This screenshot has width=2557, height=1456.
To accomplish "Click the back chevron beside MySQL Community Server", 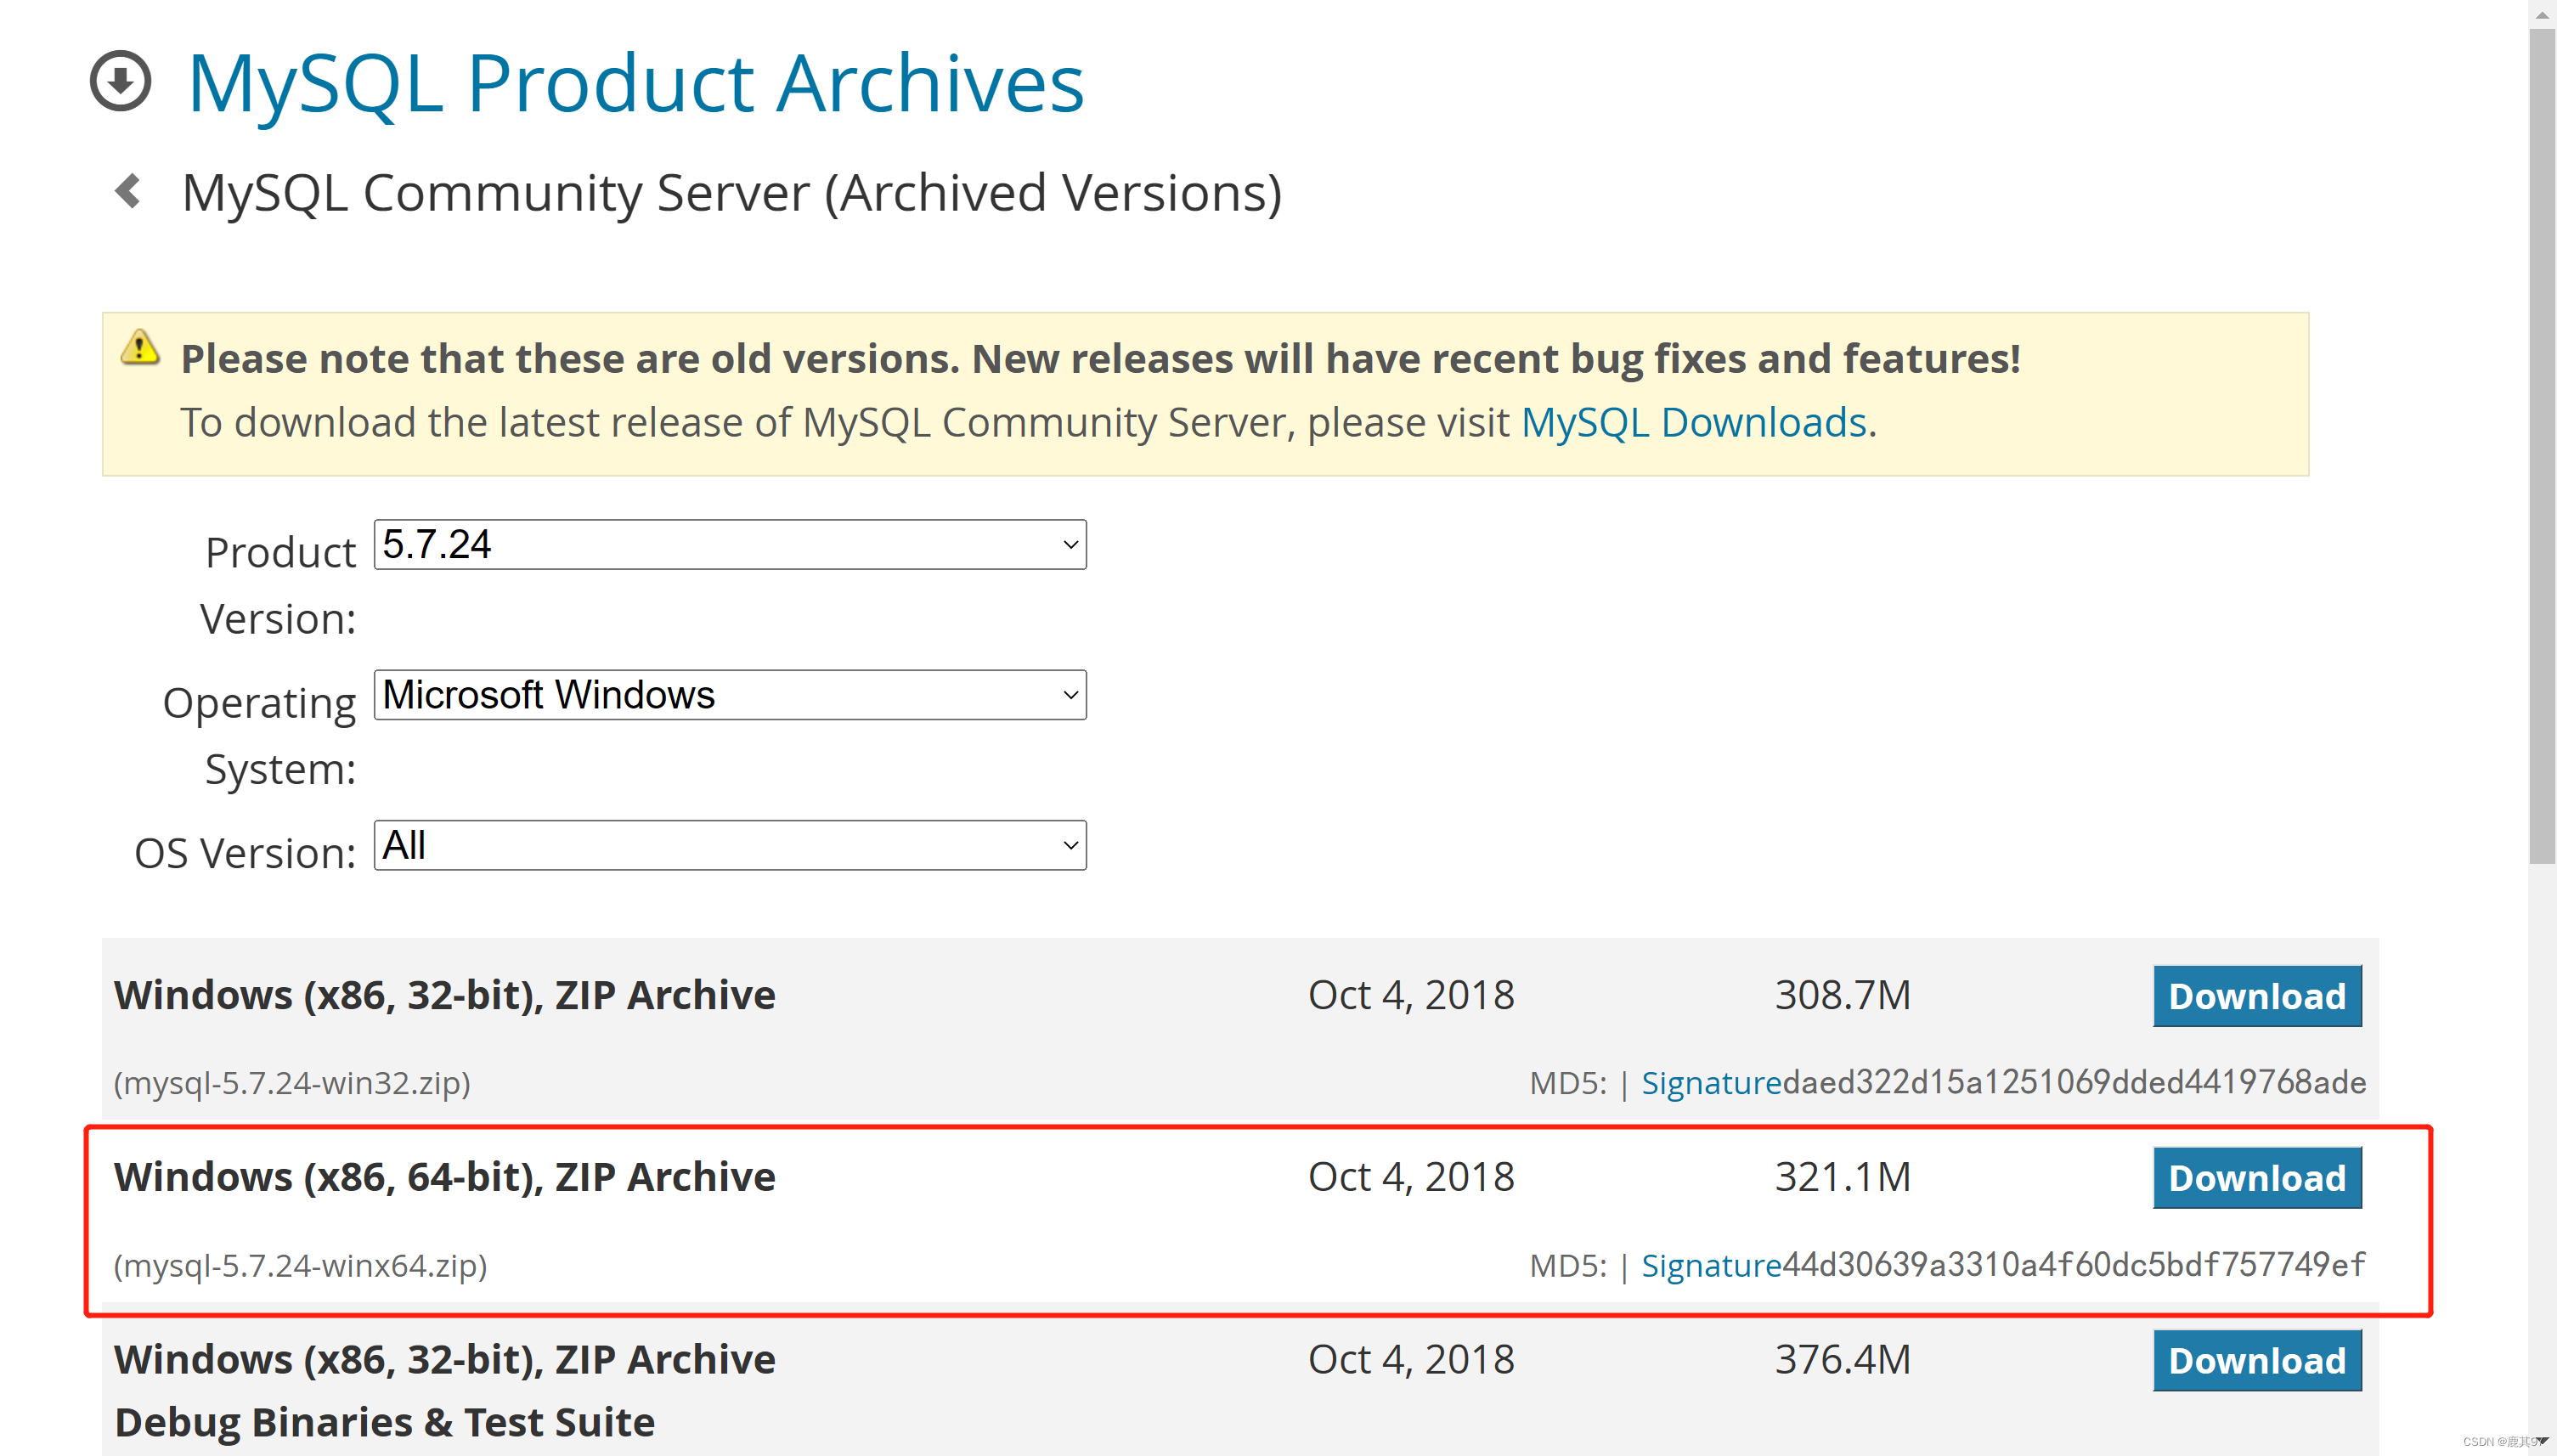I will 127,191.
